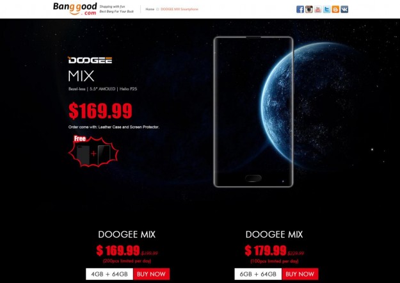400x283 pixels.
Task: Buy the 6GB + 64GB model now
Action: coord(300,274)
